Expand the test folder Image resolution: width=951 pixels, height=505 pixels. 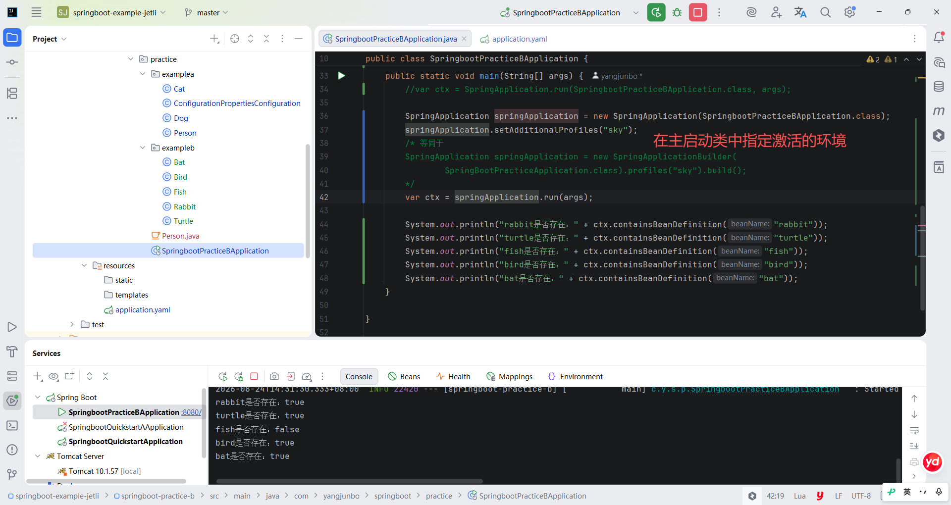(72, 324)
